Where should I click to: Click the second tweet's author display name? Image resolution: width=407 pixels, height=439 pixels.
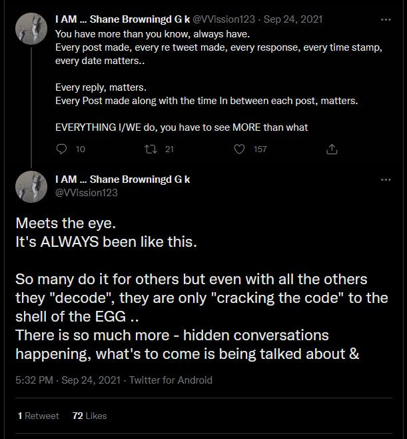pos(123,179)
